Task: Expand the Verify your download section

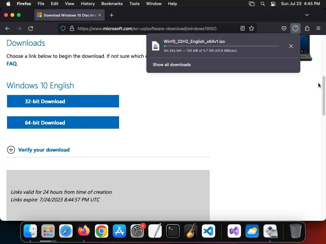Action: (x=11, y=150)
